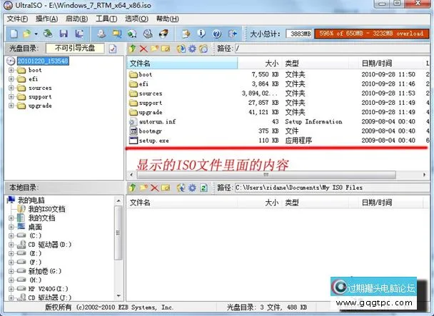Open the 操作(A) menu

47,19
